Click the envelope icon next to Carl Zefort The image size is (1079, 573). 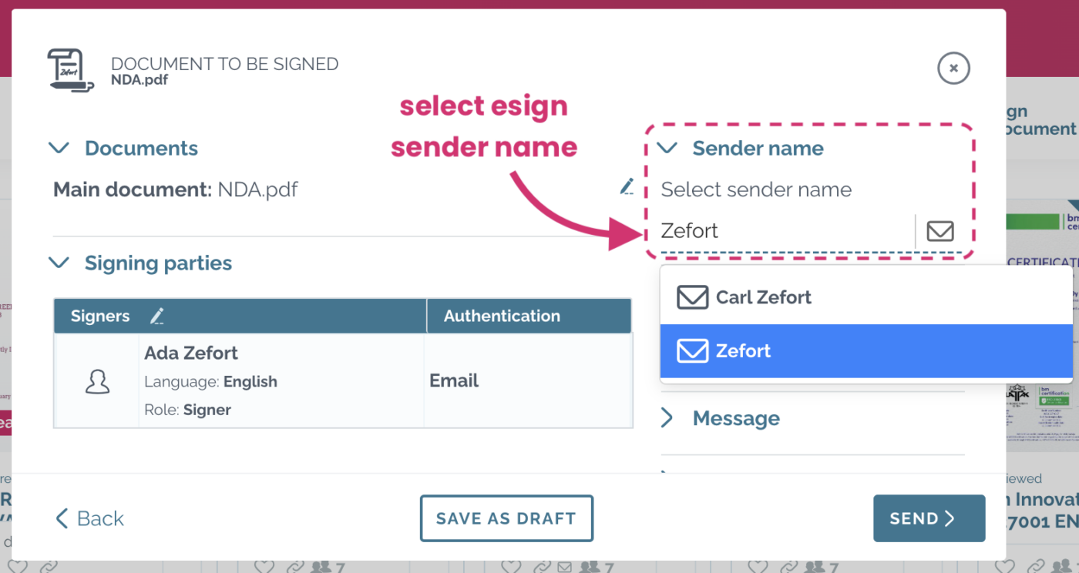tap(692, 297)
